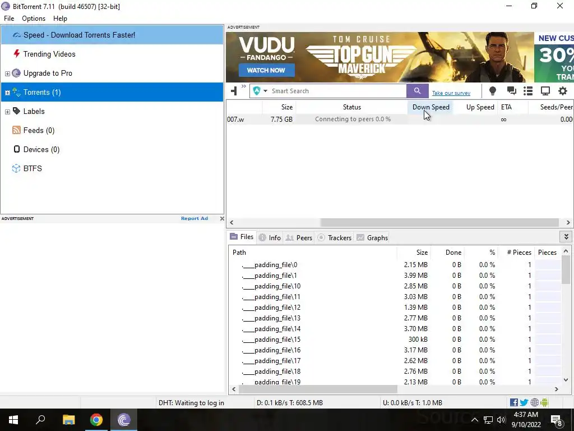Image resolution: width=574 pixels, height=431 pixels.
Task: Close the sidebar advertisement
Action: (x=222, y=218)
